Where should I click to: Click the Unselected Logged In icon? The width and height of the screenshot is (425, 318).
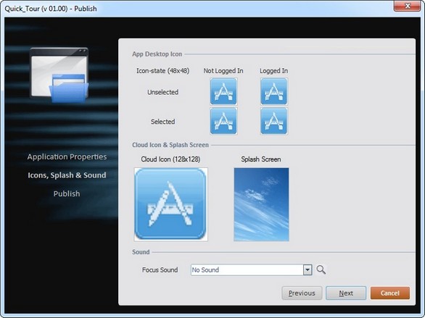[x=273, y=91]
